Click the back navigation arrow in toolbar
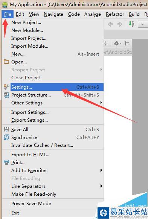This screenshot has height=219, width=148. point(110,24)
